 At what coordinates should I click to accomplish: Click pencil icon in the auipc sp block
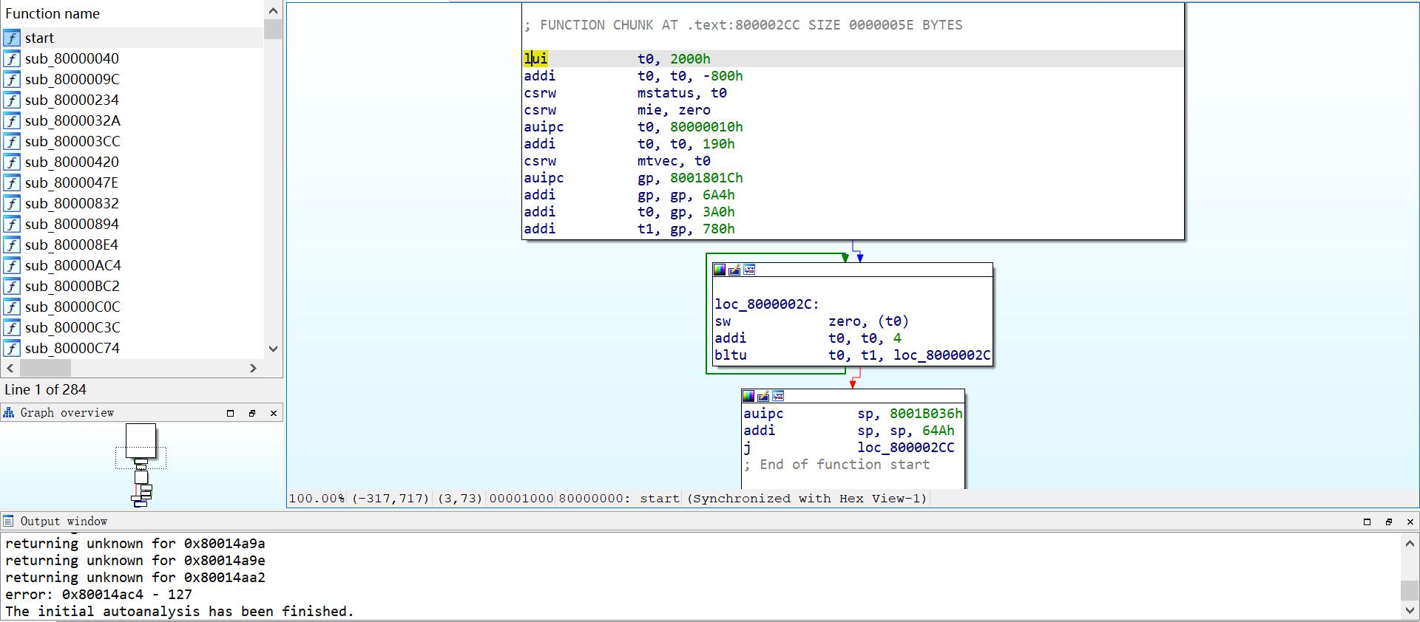tap(763, 397)
